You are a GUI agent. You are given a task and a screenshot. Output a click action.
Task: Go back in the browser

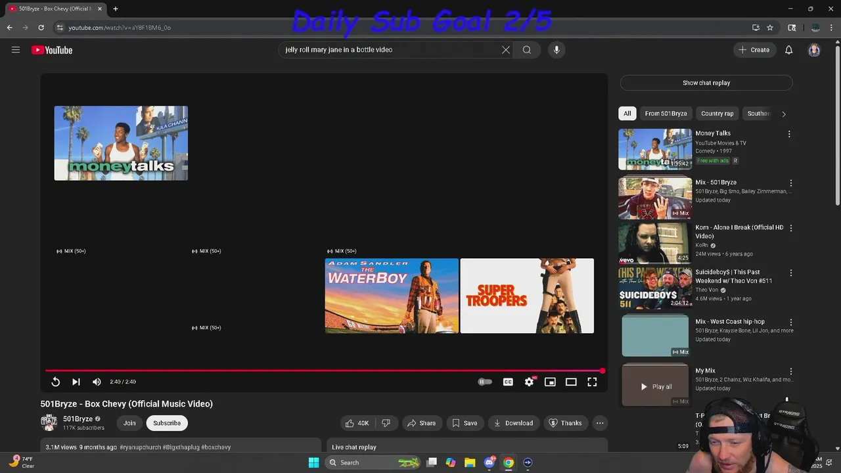point(9,28)
